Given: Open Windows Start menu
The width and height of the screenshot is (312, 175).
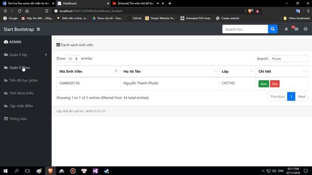Looking at the screenshot, I should pos(5,171).
